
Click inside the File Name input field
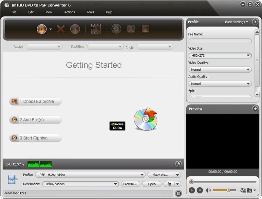220,41
